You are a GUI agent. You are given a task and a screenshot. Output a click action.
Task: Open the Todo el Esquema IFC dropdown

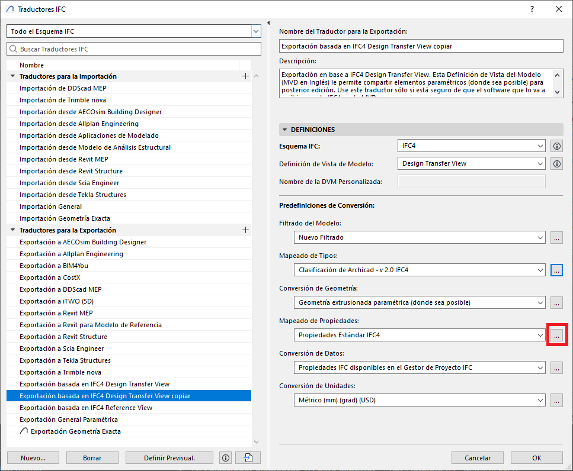[x=255, y=31]
